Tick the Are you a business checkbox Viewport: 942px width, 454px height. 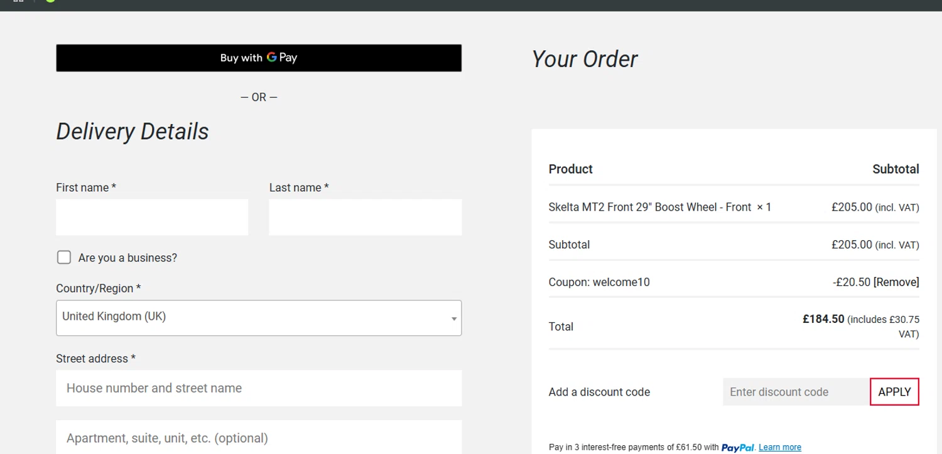tap(64, 257)
